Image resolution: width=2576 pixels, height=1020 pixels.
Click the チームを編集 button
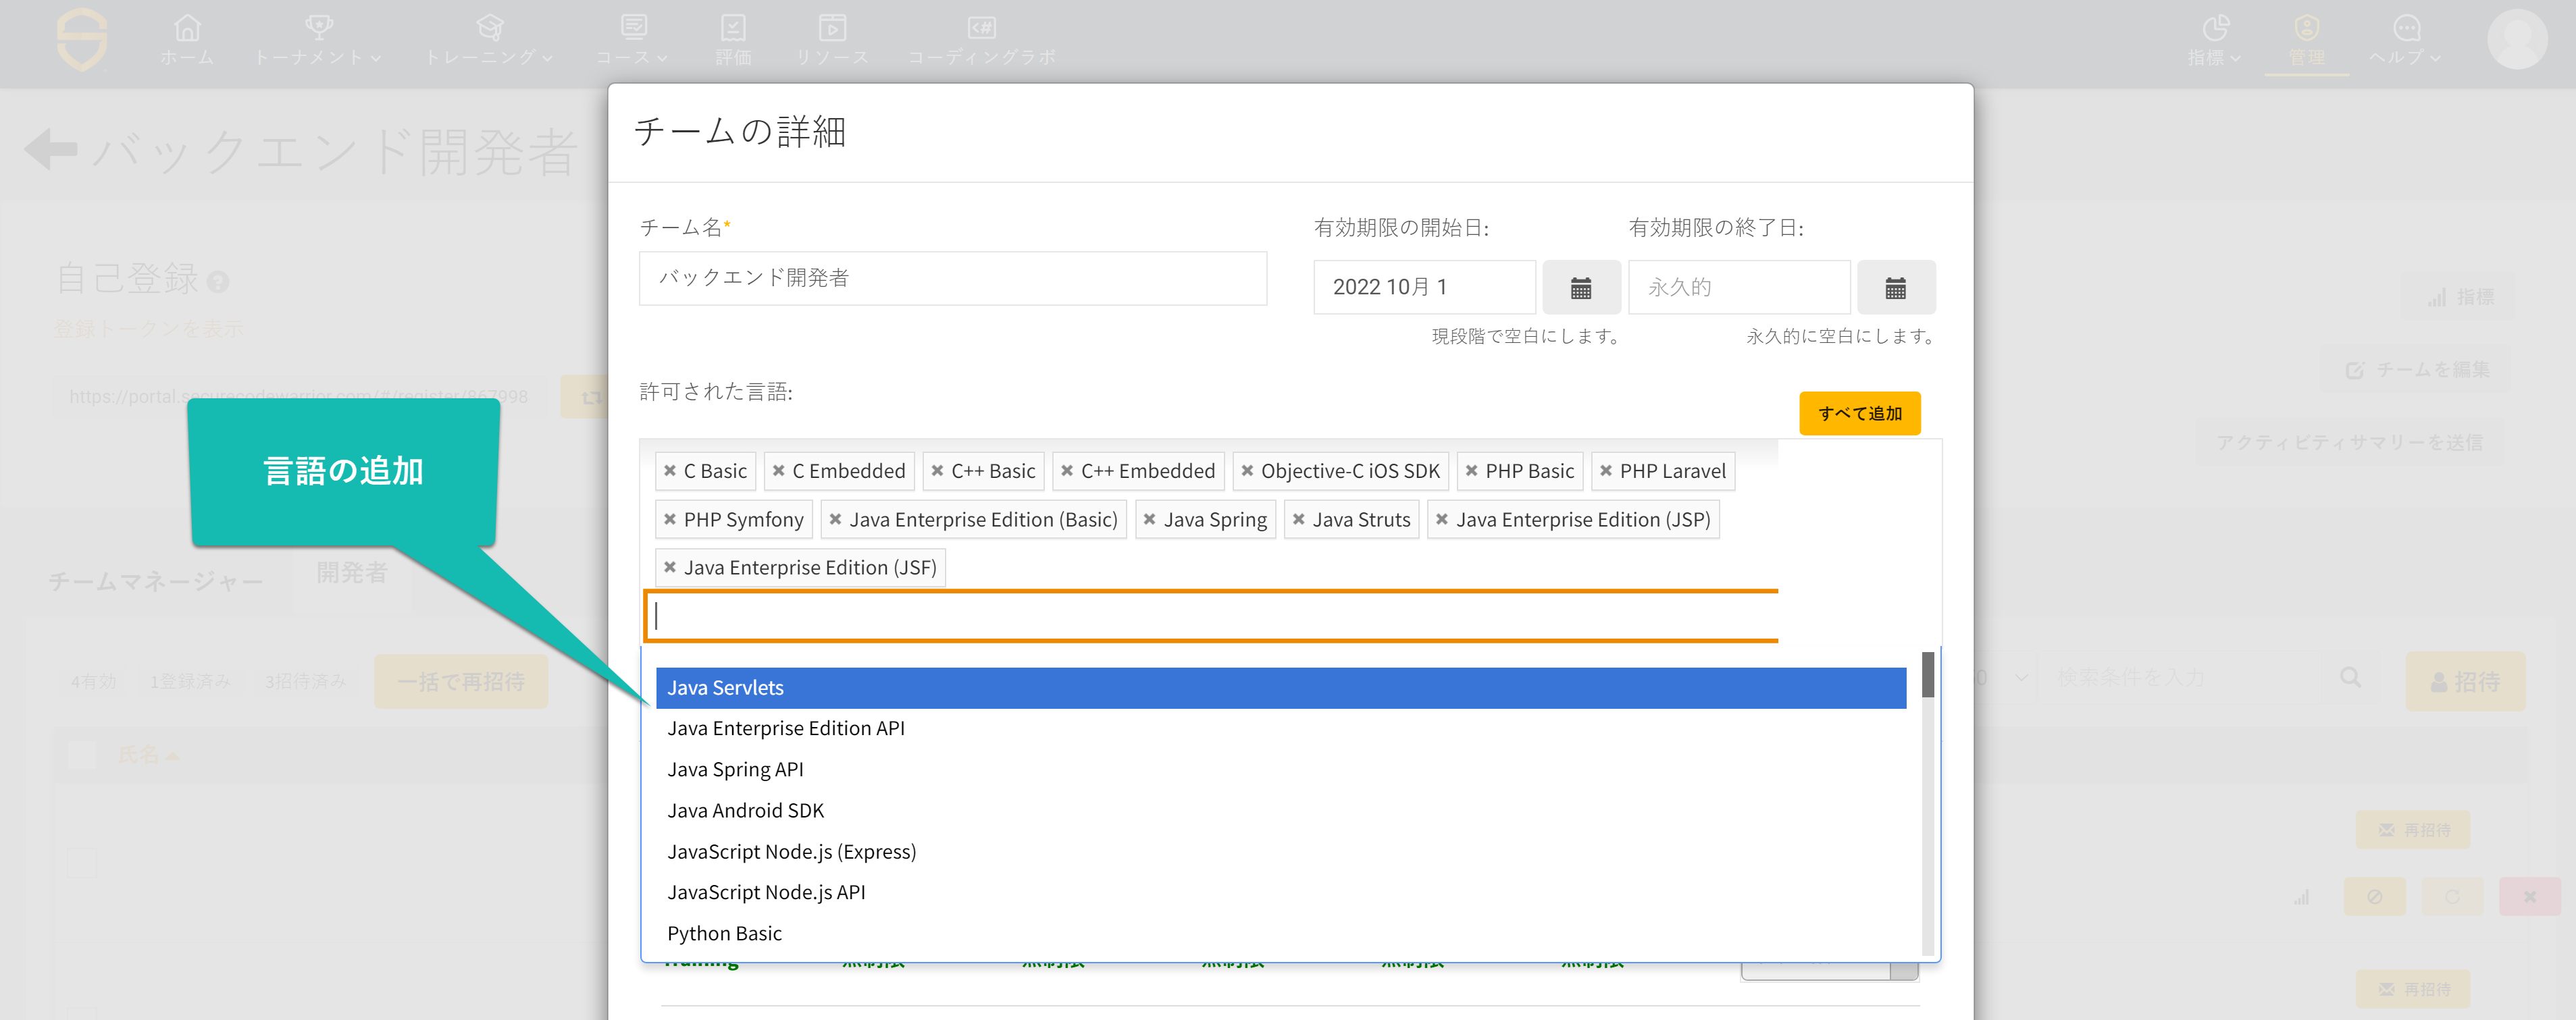pyautogui.click(x=2417, y=370)
